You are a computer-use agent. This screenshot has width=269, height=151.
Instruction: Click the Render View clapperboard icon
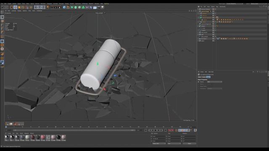click(52, 8)
